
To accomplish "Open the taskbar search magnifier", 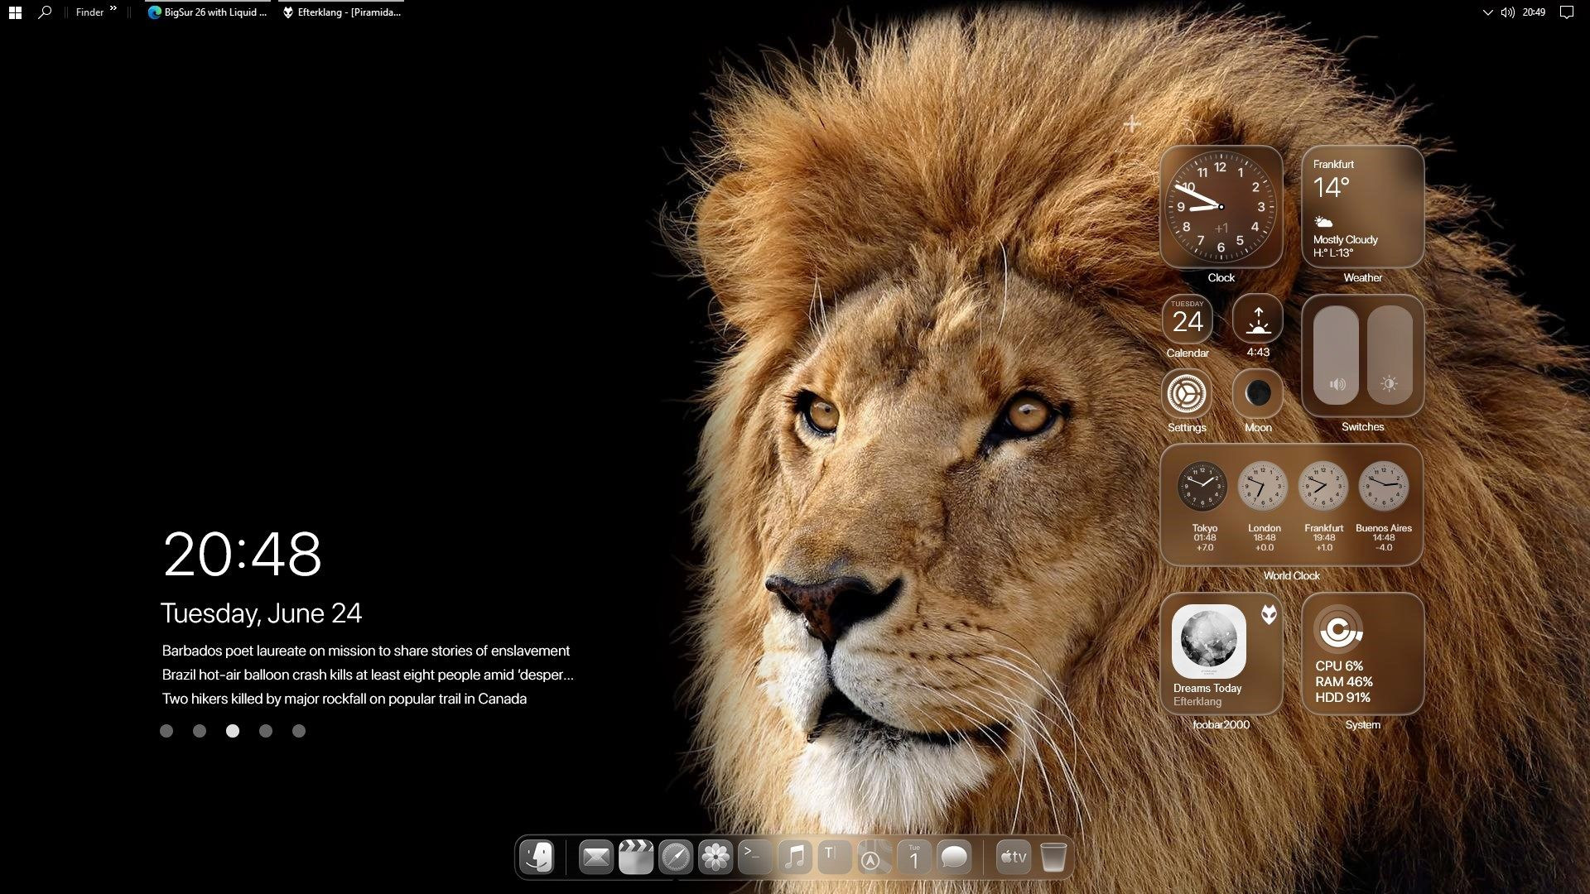I will point(45,12).
